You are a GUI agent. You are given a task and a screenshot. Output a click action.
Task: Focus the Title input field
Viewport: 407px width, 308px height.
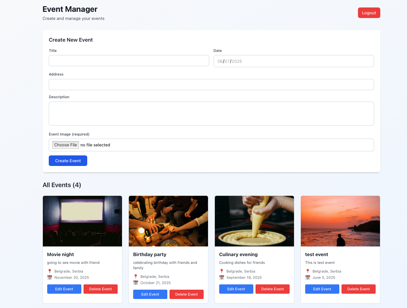click(x=129, y=61)
